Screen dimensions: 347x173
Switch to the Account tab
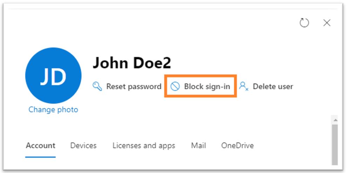(x=41, y=146)
